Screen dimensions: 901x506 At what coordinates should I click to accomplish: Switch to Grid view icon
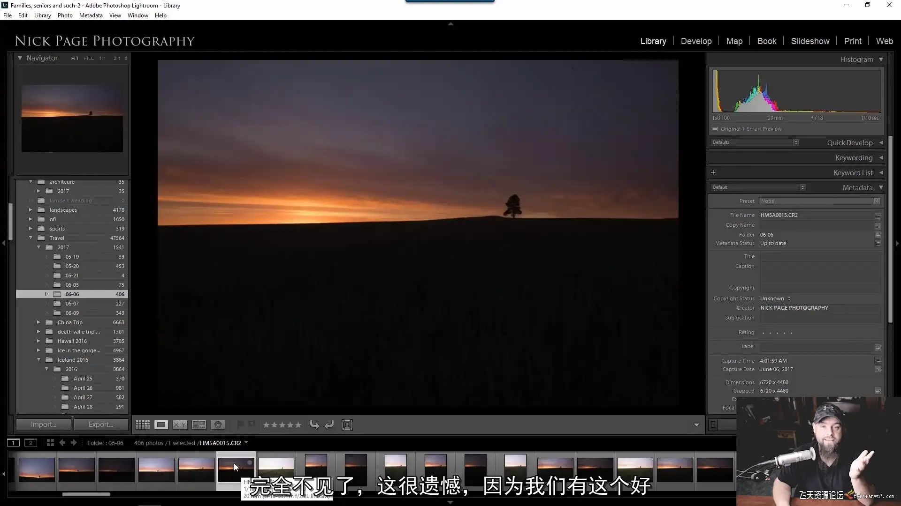143,425
